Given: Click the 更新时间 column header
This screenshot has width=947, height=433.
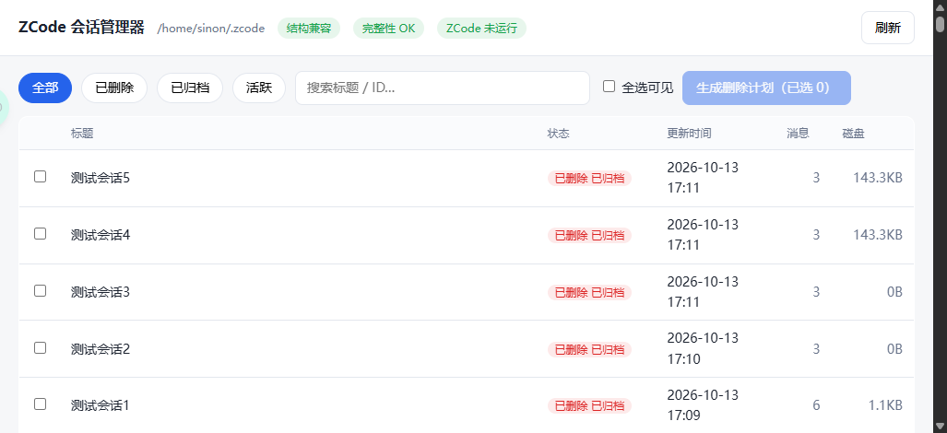Looking at the screenshot, I should click(x=689, y=134).
